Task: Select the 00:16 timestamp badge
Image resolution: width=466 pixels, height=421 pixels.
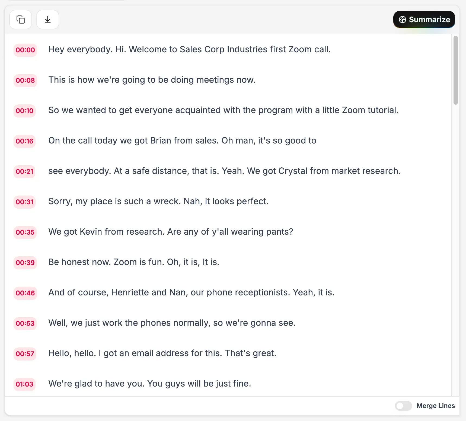Action: click(x=24, y=141)
